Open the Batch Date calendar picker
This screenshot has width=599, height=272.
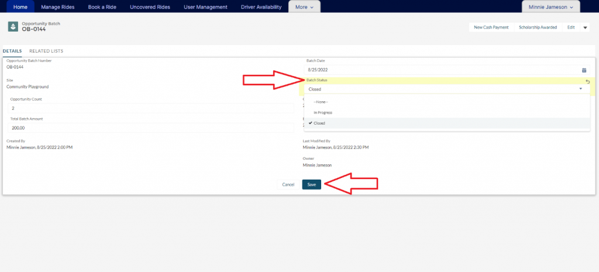[x=583, y=70]
